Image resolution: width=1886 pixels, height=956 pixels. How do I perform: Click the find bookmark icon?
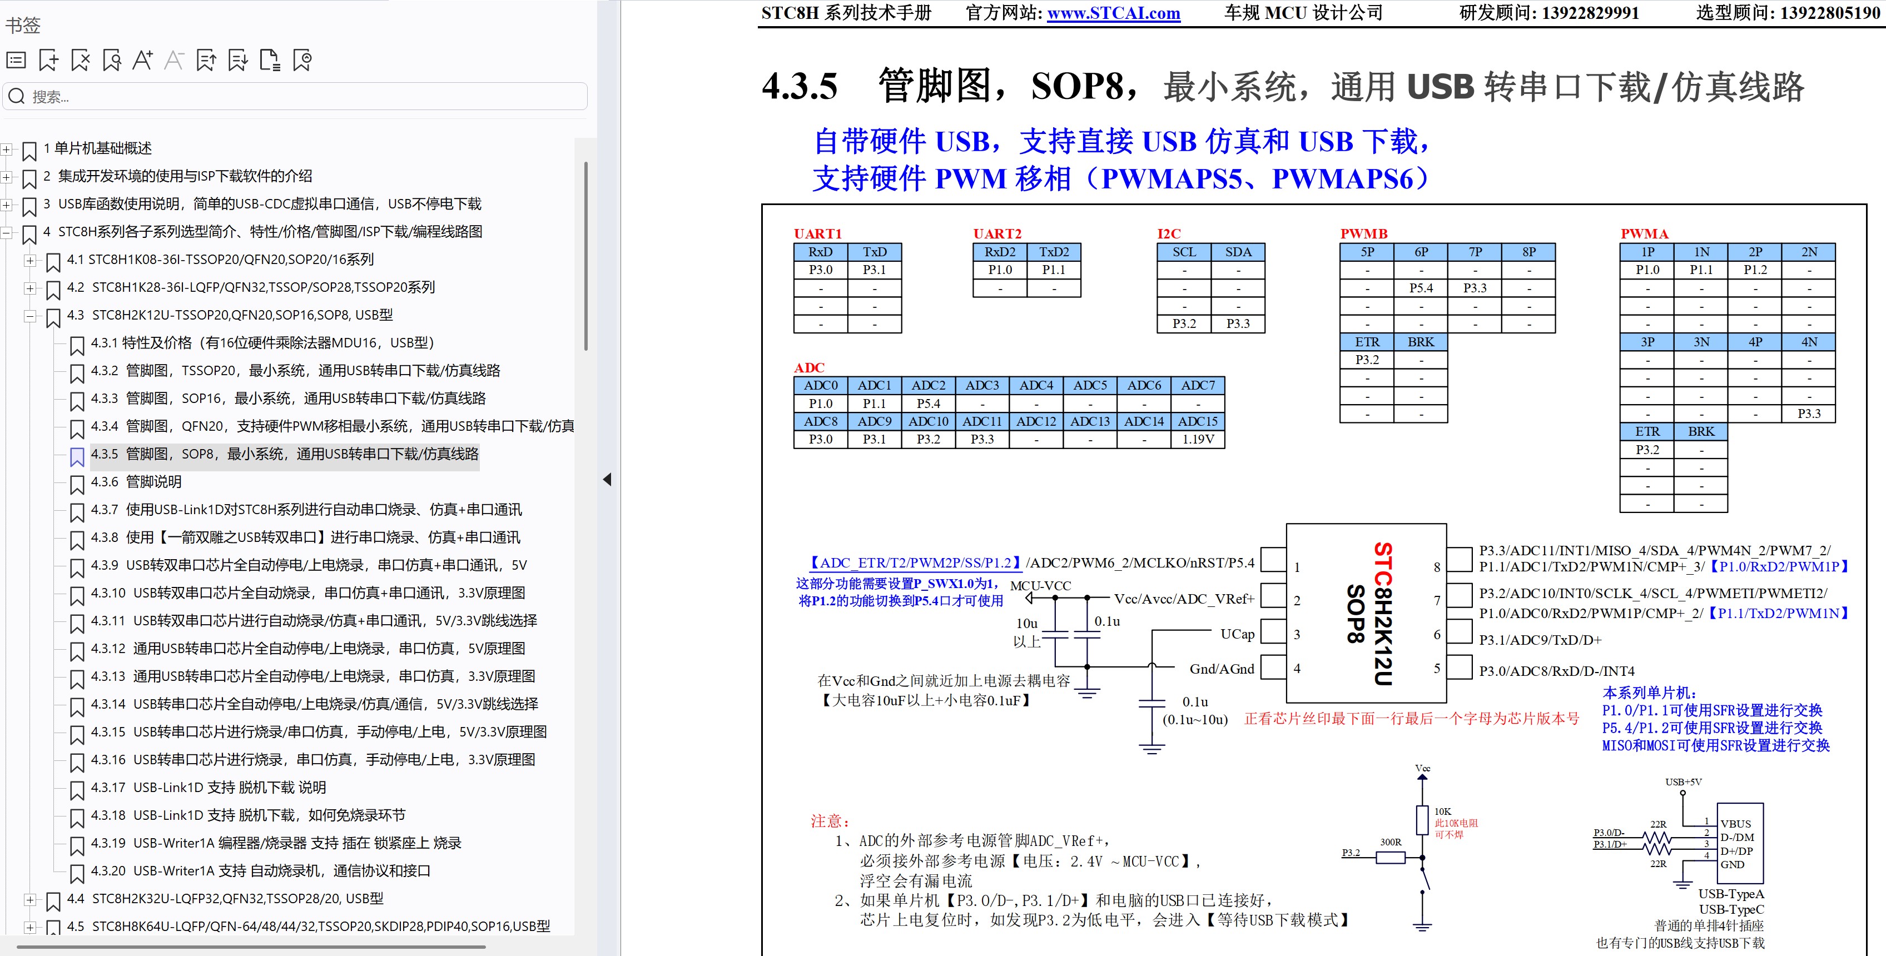click(112, 60)
